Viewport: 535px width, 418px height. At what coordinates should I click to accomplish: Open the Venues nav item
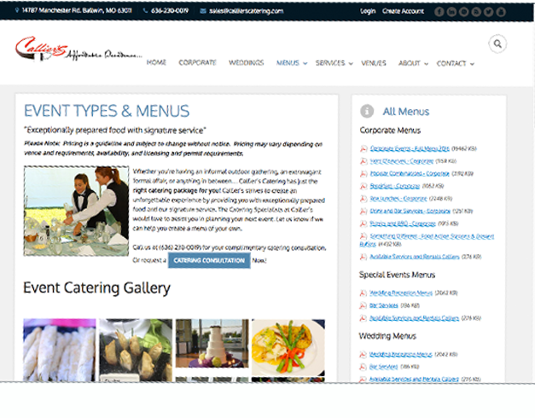pos(374,63)
